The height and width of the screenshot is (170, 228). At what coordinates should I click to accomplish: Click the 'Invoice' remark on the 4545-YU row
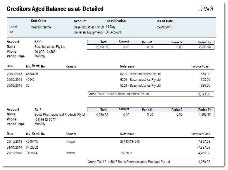click(70, 142)
